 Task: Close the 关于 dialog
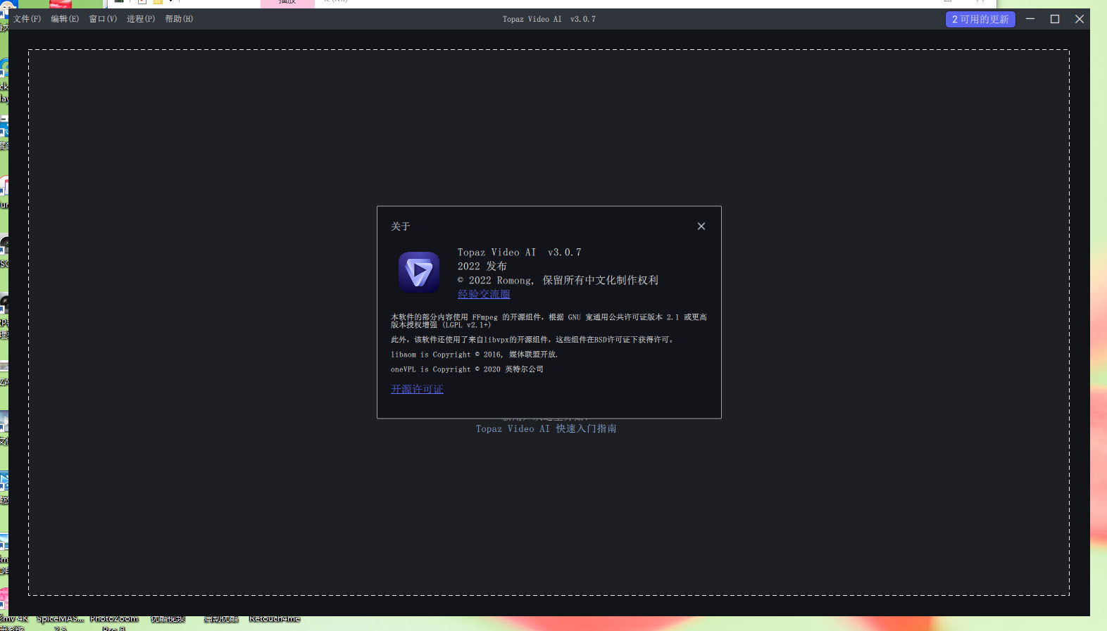coord(701,226)
